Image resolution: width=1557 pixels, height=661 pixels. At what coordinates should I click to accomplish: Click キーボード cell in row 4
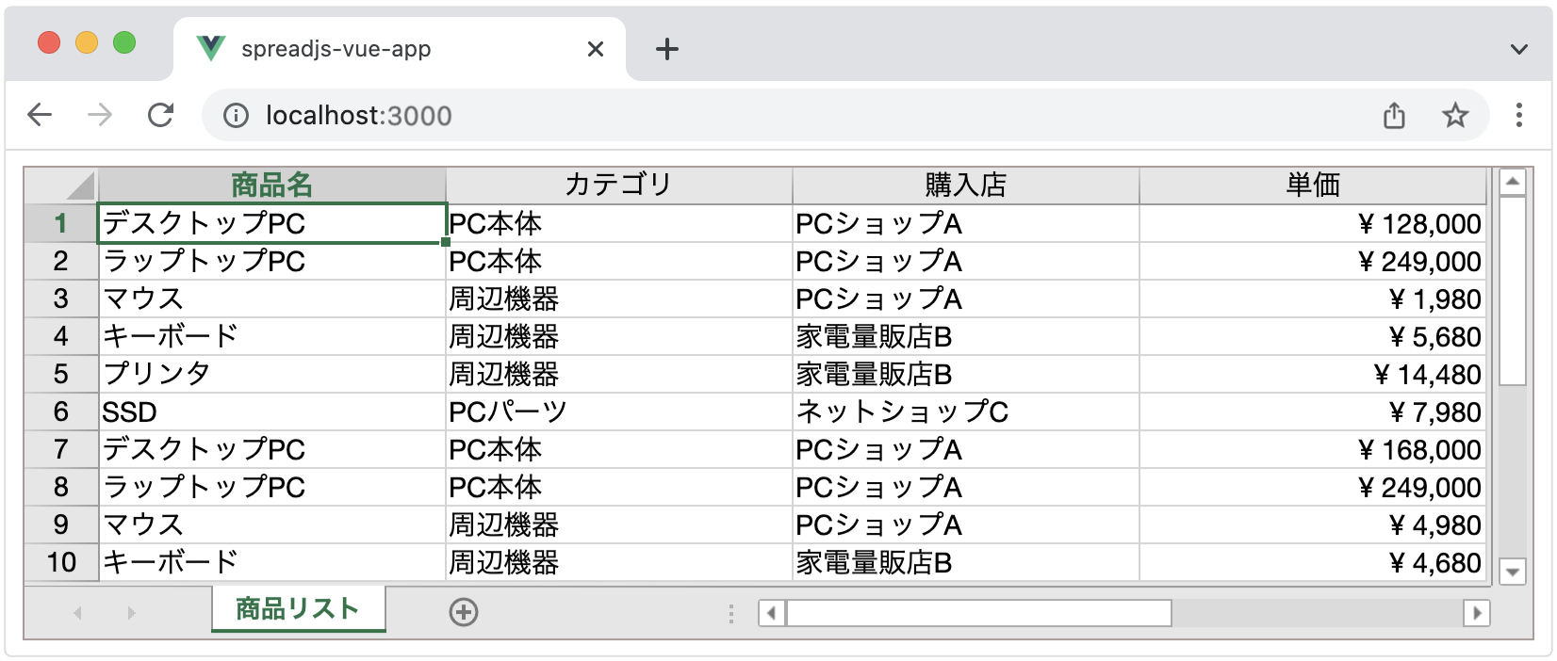pos(272,336)
